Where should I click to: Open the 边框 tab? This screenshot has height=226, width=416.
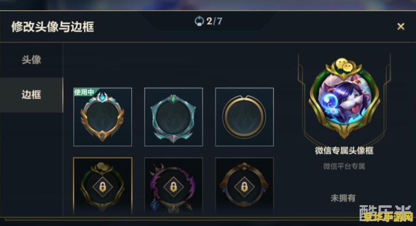tap(31, 95)
